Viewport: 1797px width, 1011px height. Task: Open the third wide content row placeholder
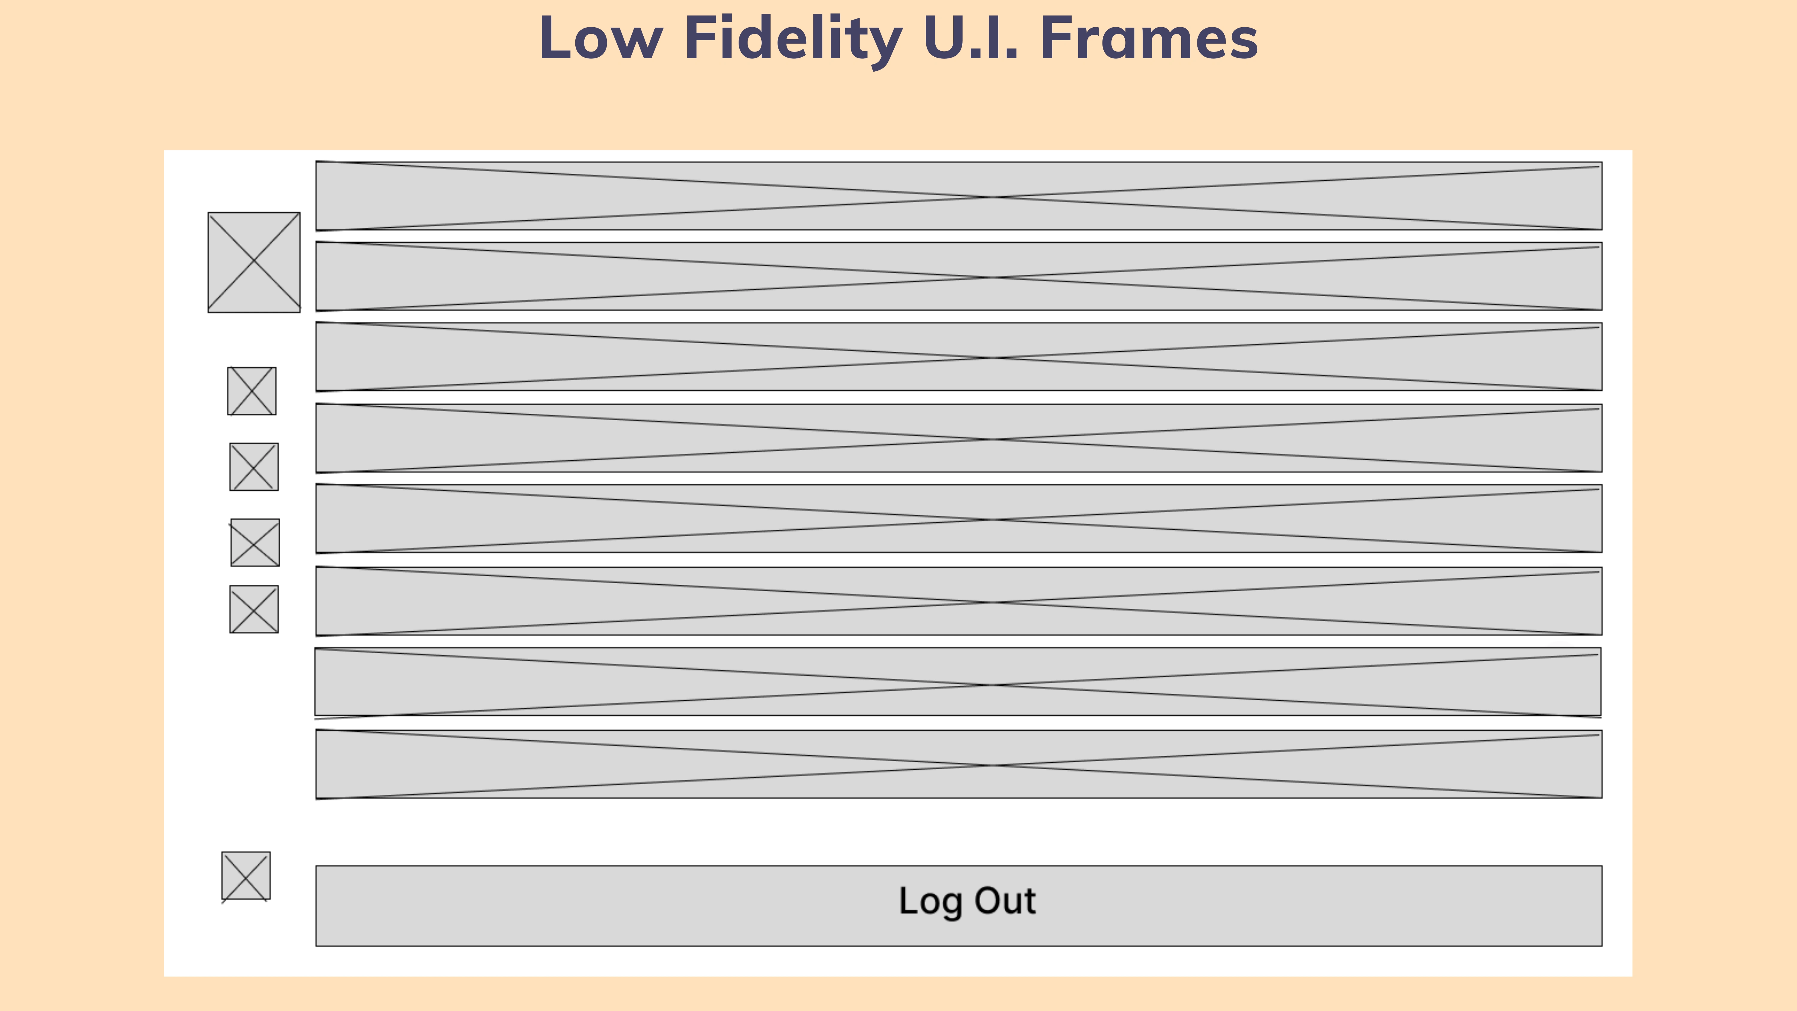coord(959,356)
